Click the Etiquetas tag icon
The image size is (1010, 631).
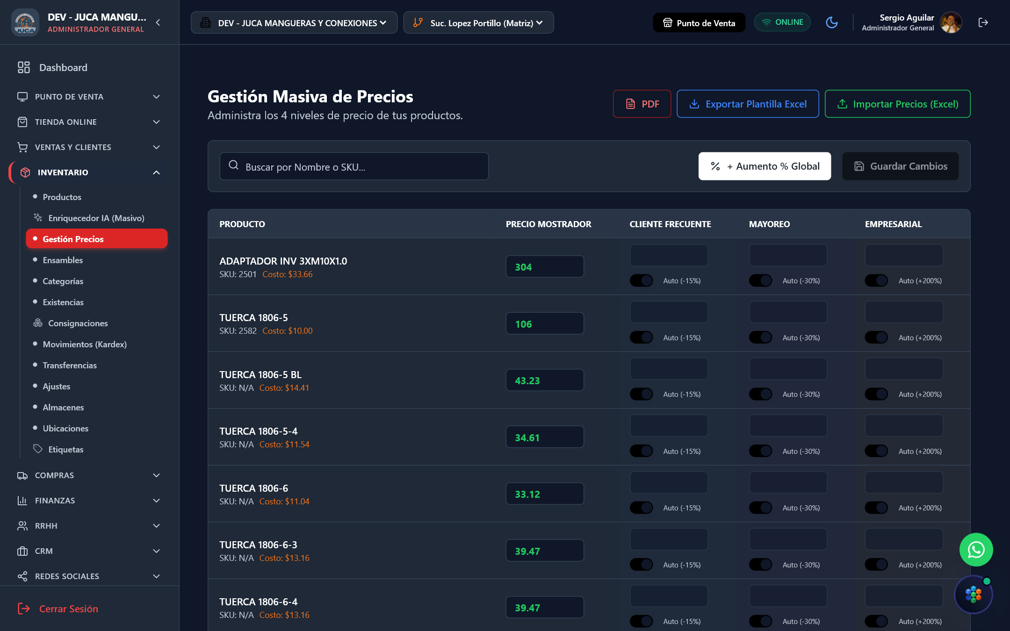38,449
